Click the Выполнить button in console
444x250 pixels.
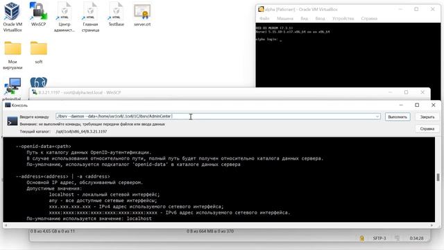pos(398,117)
